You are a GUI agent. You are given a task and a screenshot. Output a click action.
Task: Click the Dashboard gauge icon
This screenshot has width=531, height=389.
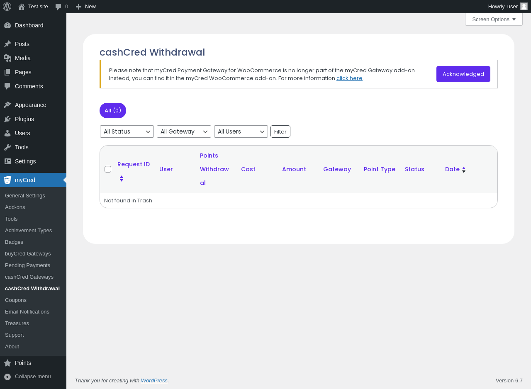tap(7, 25)
